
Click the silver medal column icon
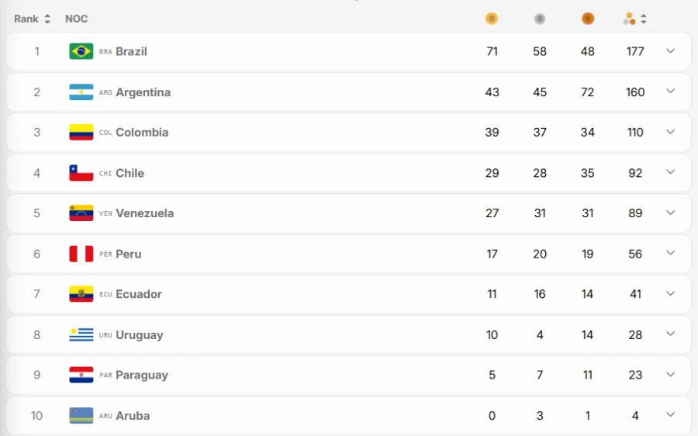540,19
